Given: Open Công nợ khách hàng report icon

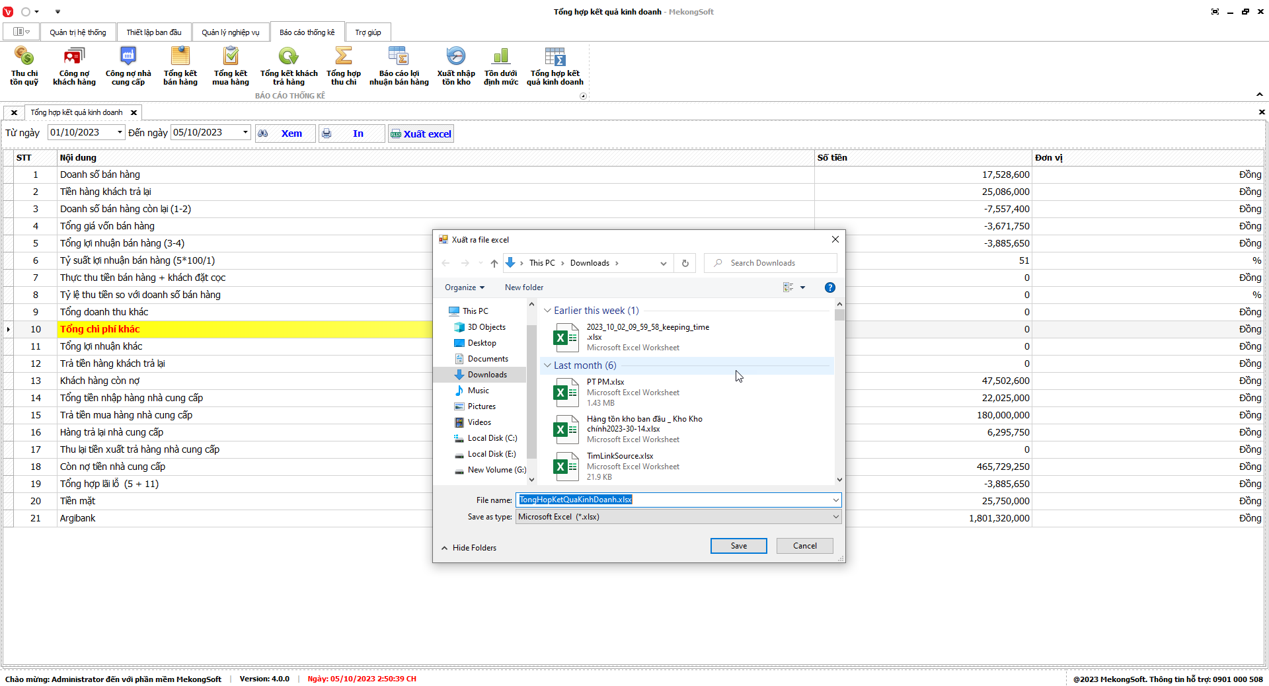Looking at the screenshot, I should (x=74, y=66).
